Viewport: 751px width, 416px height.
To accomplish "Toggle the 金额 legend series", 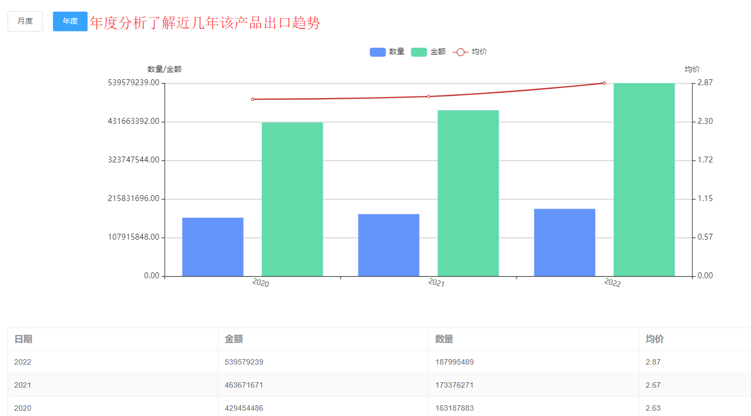I will [429, 52].
